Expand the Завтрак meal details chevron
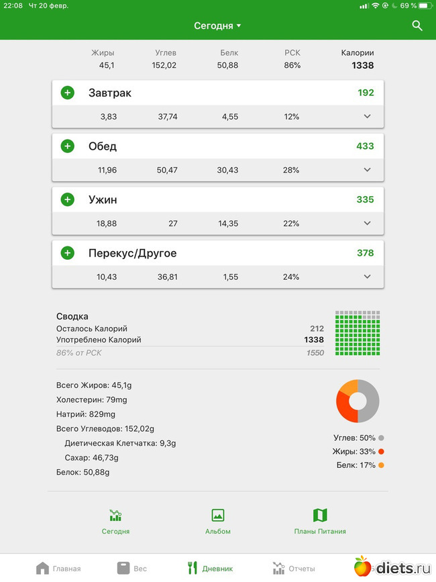The image size is (436, 582). point(367,116)
